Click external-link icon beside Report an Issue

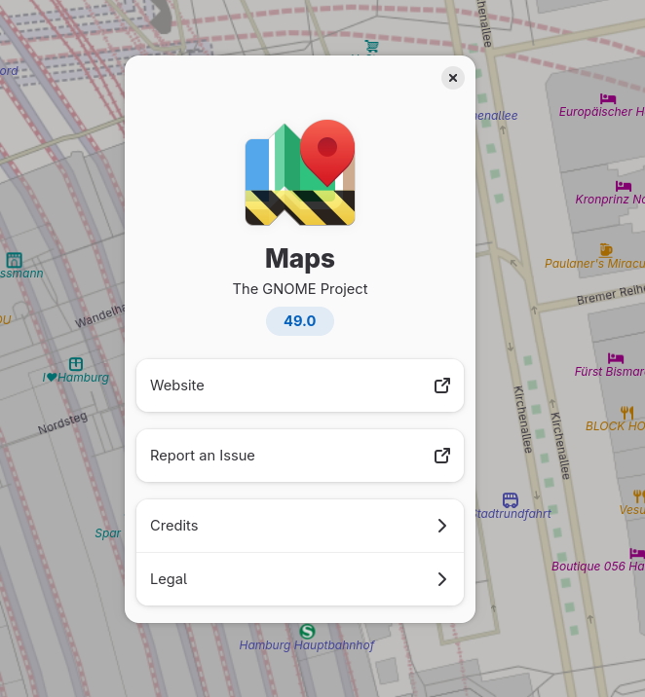coord(442,456)
